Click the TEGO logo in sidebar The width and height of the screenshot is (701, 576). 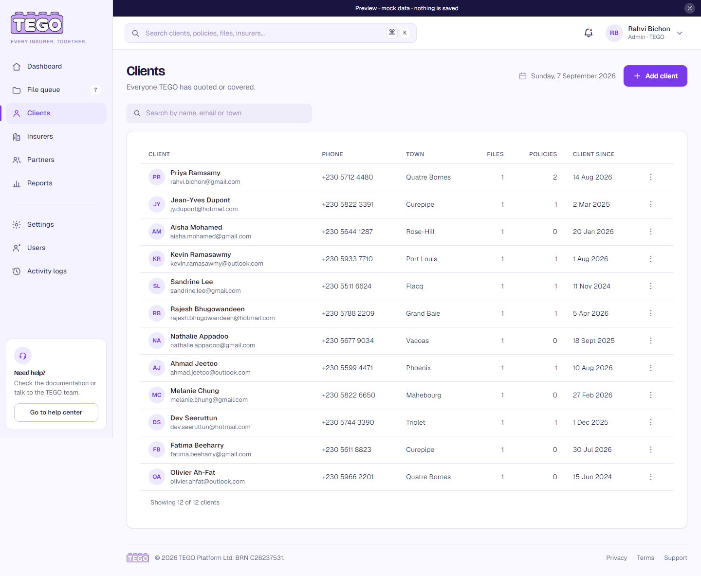click(x=37, y=23)
